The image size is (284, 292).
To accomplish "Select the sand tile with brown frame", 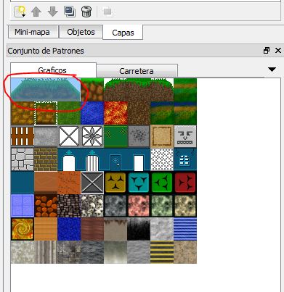I will click(x=162, y=136).
